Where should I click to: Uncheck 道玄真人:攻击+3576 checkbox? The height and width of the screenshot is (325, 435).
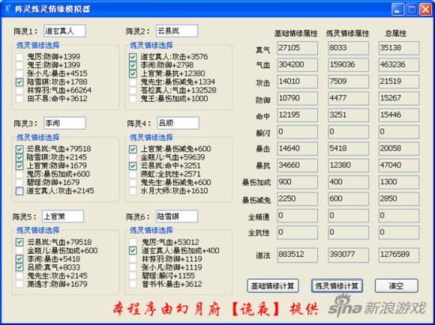pyautogui.click(x=133, y=57)
